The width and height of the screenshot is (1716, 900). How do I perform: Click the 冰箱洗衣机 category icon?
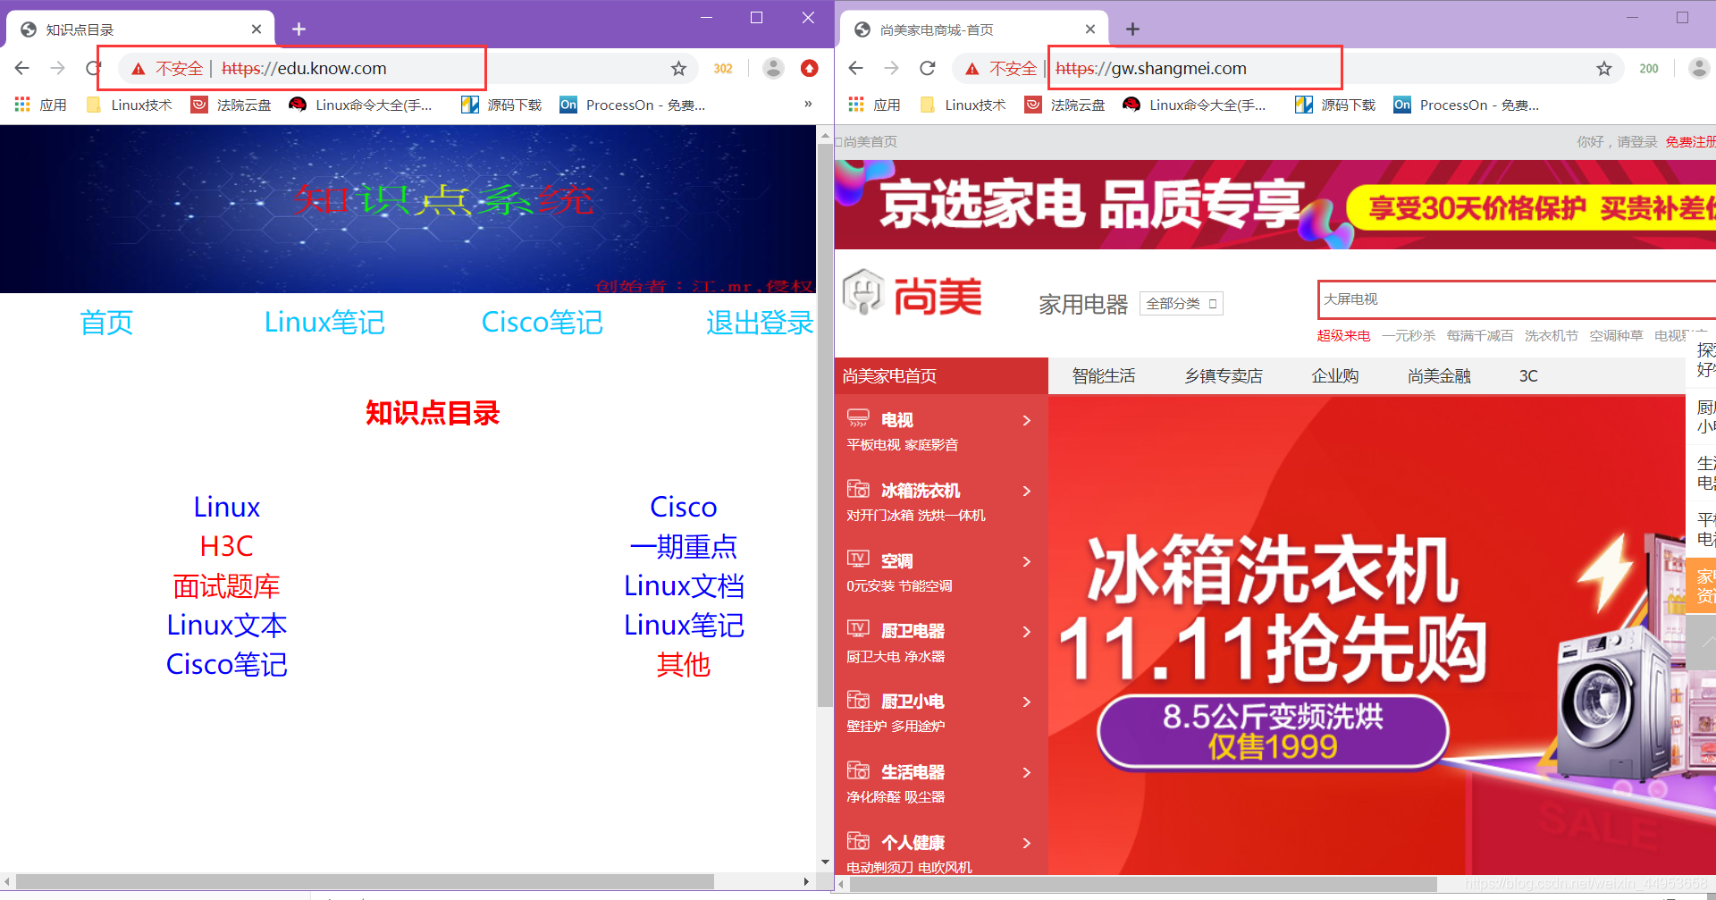[x=858, y=488]
